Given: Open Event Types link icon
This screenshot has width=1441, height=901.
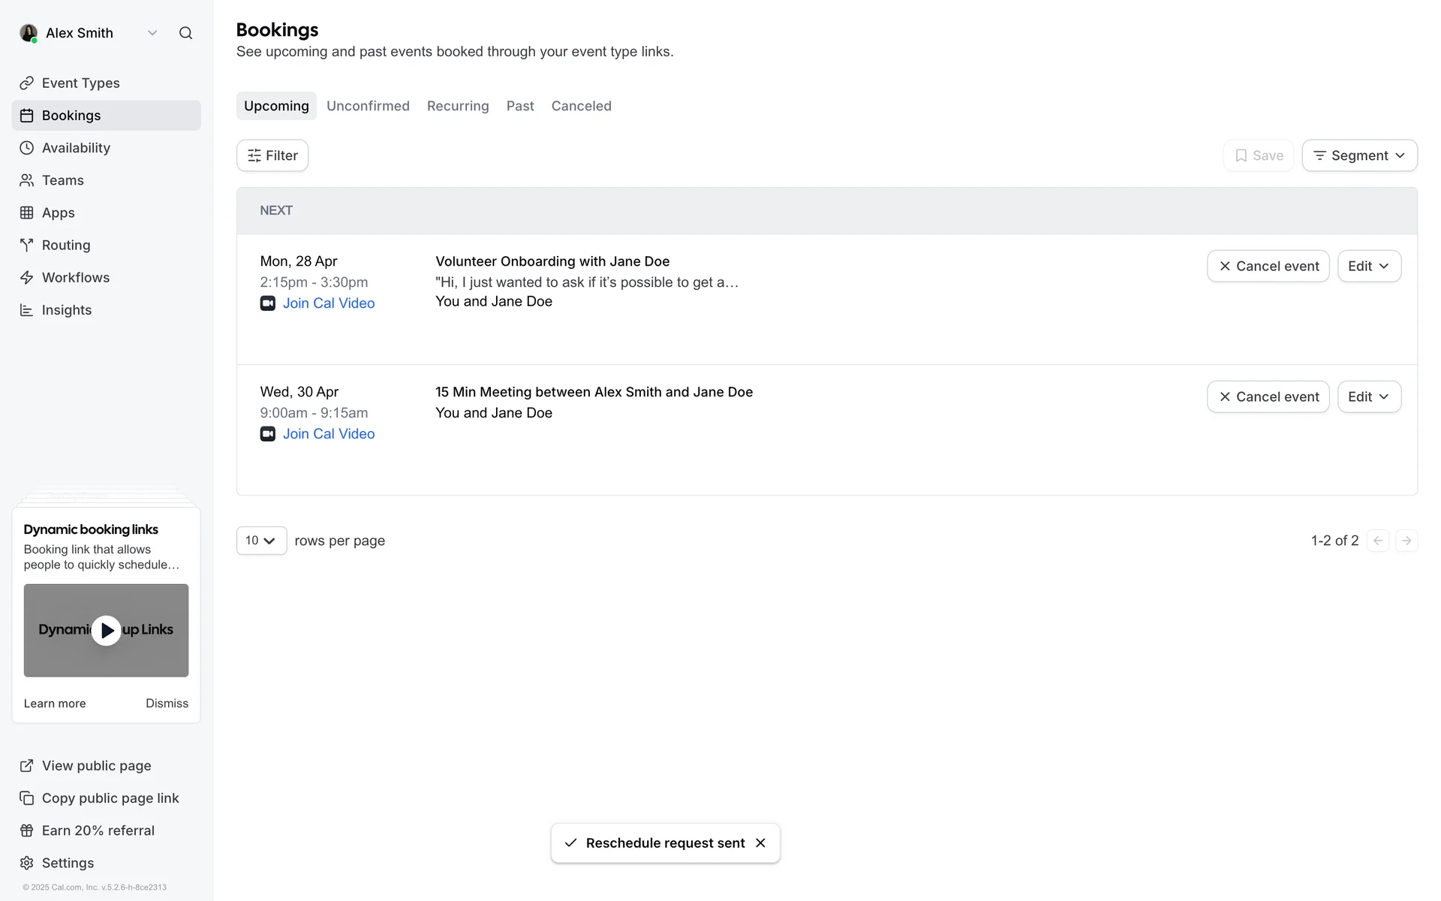Looking at the screenshot, I should pos(27,83).
